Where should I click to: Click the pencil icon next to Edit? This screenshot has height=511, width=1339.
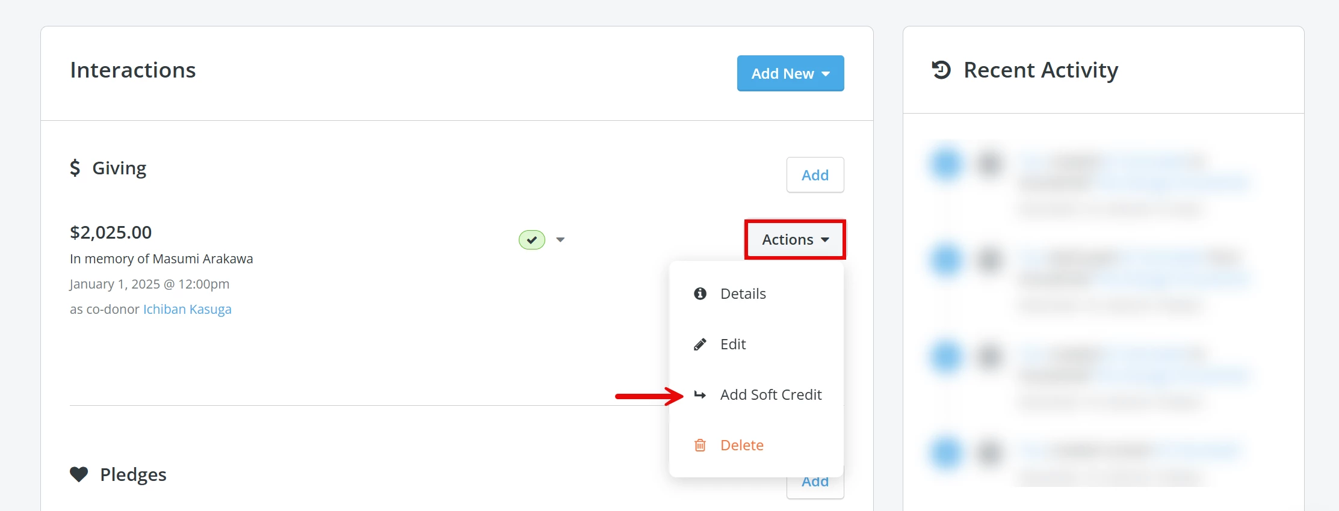pos(699,344)
